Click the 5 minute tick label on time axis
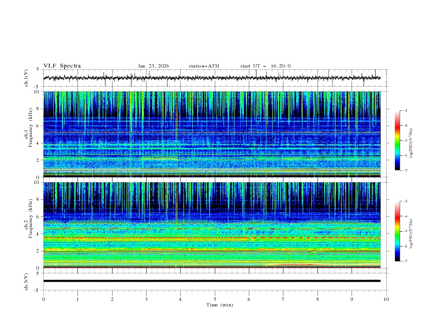Image resolution: width=435 pixels, height=336 pixels. click(x=215, y=299)
